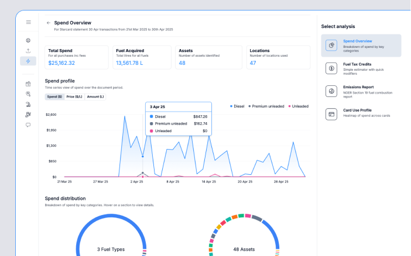Screen dimensions: 411x256
Task: Open the Fuel Tax Credits analysis
Action: coord(361,67)
